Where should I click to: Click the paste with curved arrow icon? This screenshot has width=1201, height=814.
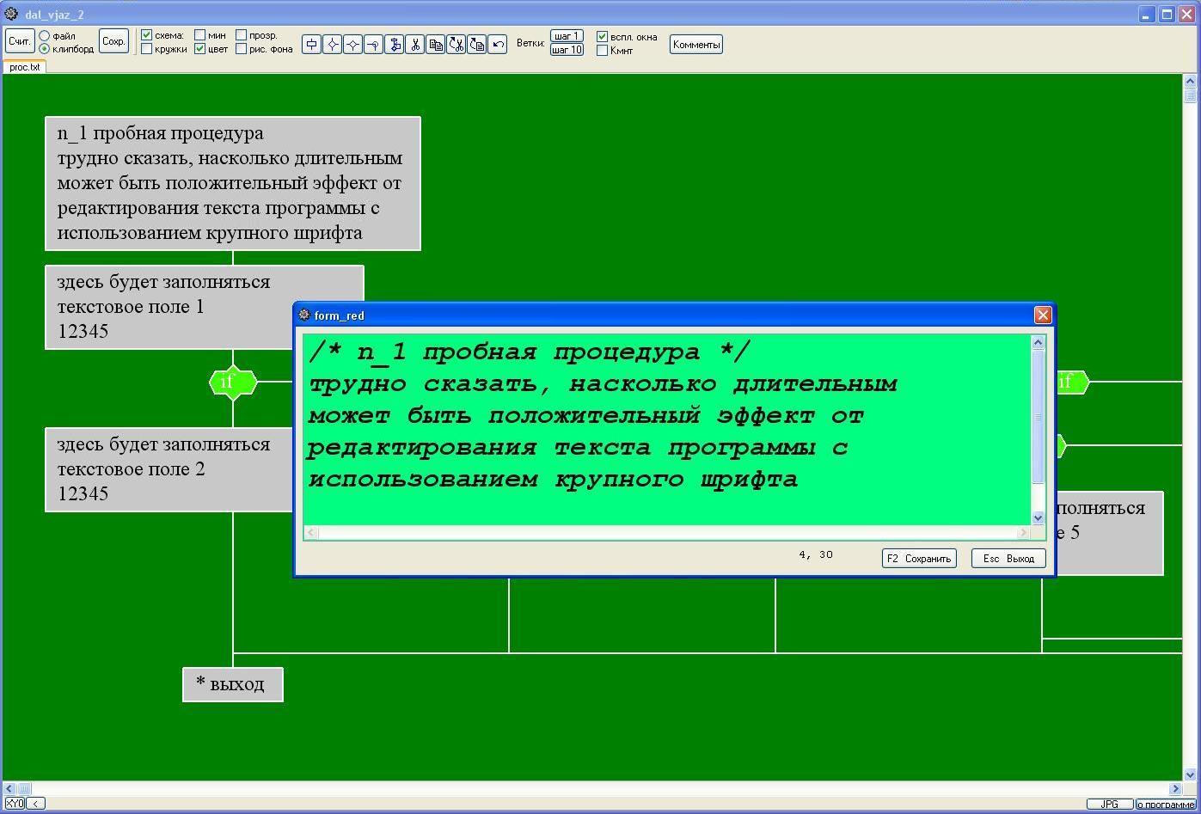click(477, 44)
